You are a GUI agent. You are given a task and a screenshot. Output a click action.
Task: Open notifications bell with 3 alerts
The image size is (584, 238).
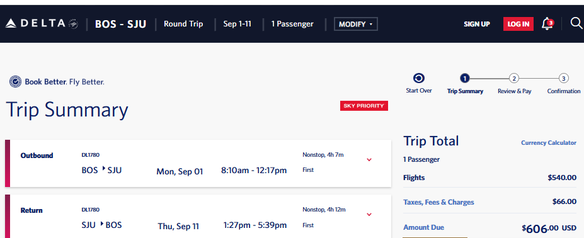(x=547, y=24)
